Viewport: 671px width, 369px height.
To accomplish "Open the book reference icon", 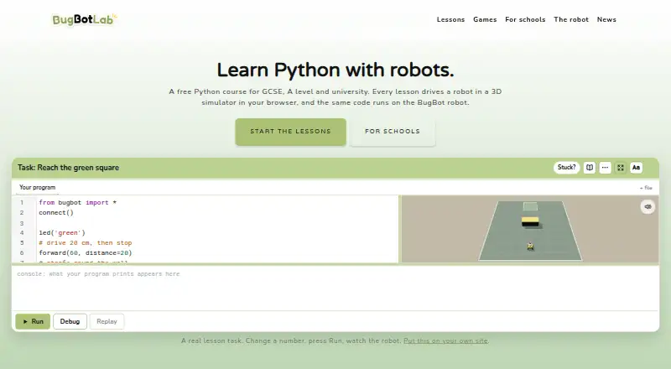I will pyautogui.click(x=590, y=168).
